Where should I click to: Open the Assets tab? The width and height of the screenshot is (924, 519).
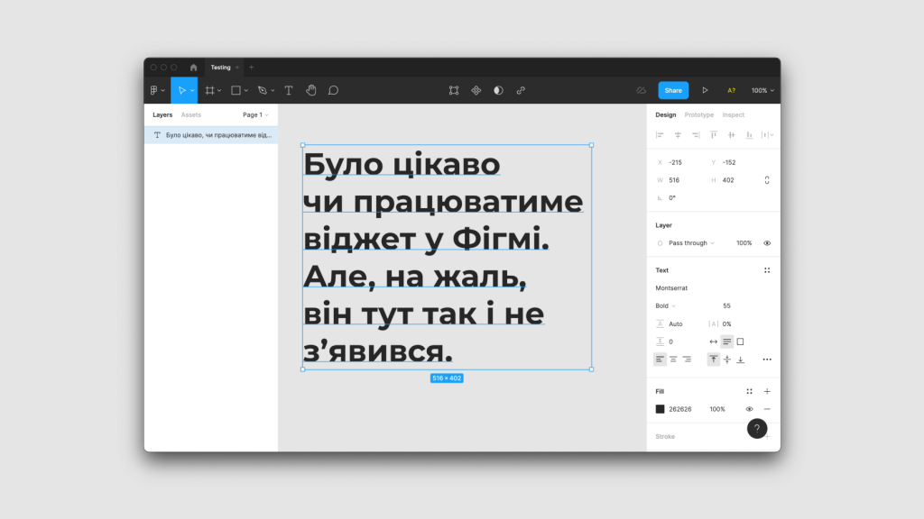[x=191, y=115]
